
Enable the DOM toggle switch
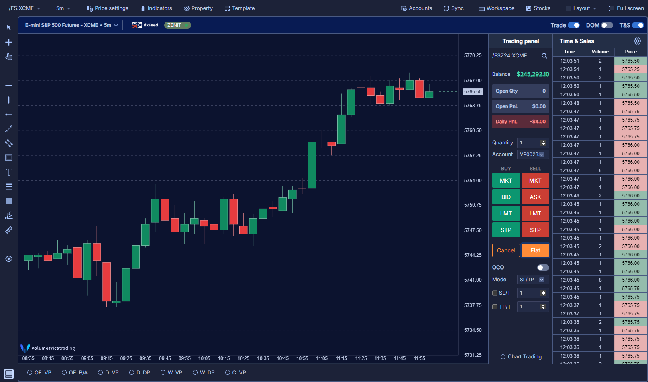tap(607, 25)
